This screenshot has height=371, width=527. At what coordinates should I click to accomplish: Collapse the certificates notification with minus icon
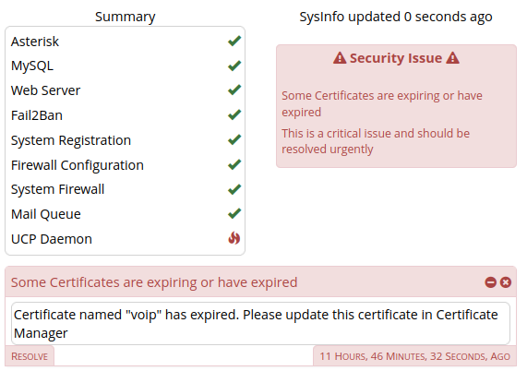(x=491, y=282)
